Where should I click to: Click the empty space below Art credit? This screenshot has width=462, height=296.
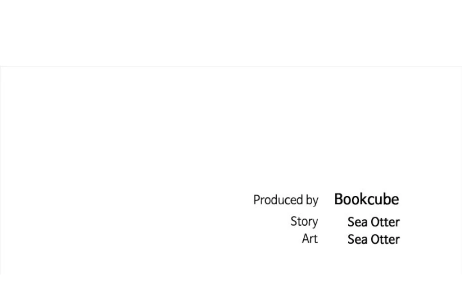point(342,261)
